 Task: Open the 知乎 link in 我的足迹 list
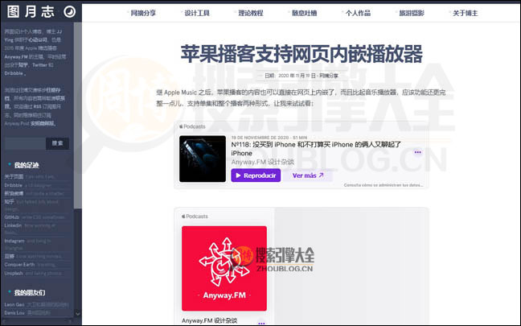coord(10,201)
